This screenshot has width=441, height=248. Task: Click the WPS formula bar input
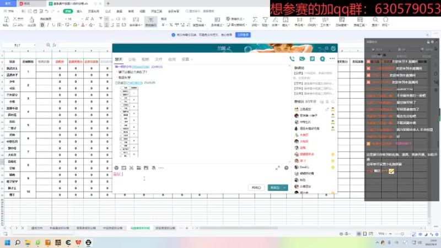(85, 45)
